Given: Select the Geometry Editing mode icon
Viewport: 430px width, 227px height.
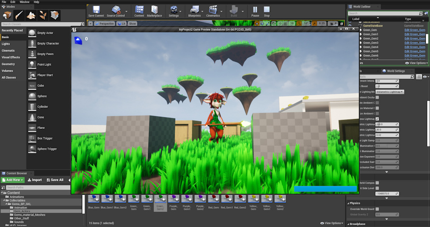Looking at the screenshot, I should click(x=55, y=15).
